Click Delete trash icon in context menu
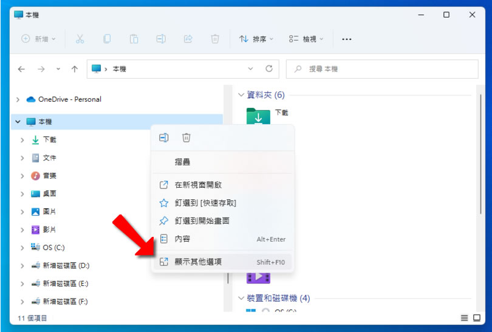This screenshot has width=492, height=332. coord(186,138)
